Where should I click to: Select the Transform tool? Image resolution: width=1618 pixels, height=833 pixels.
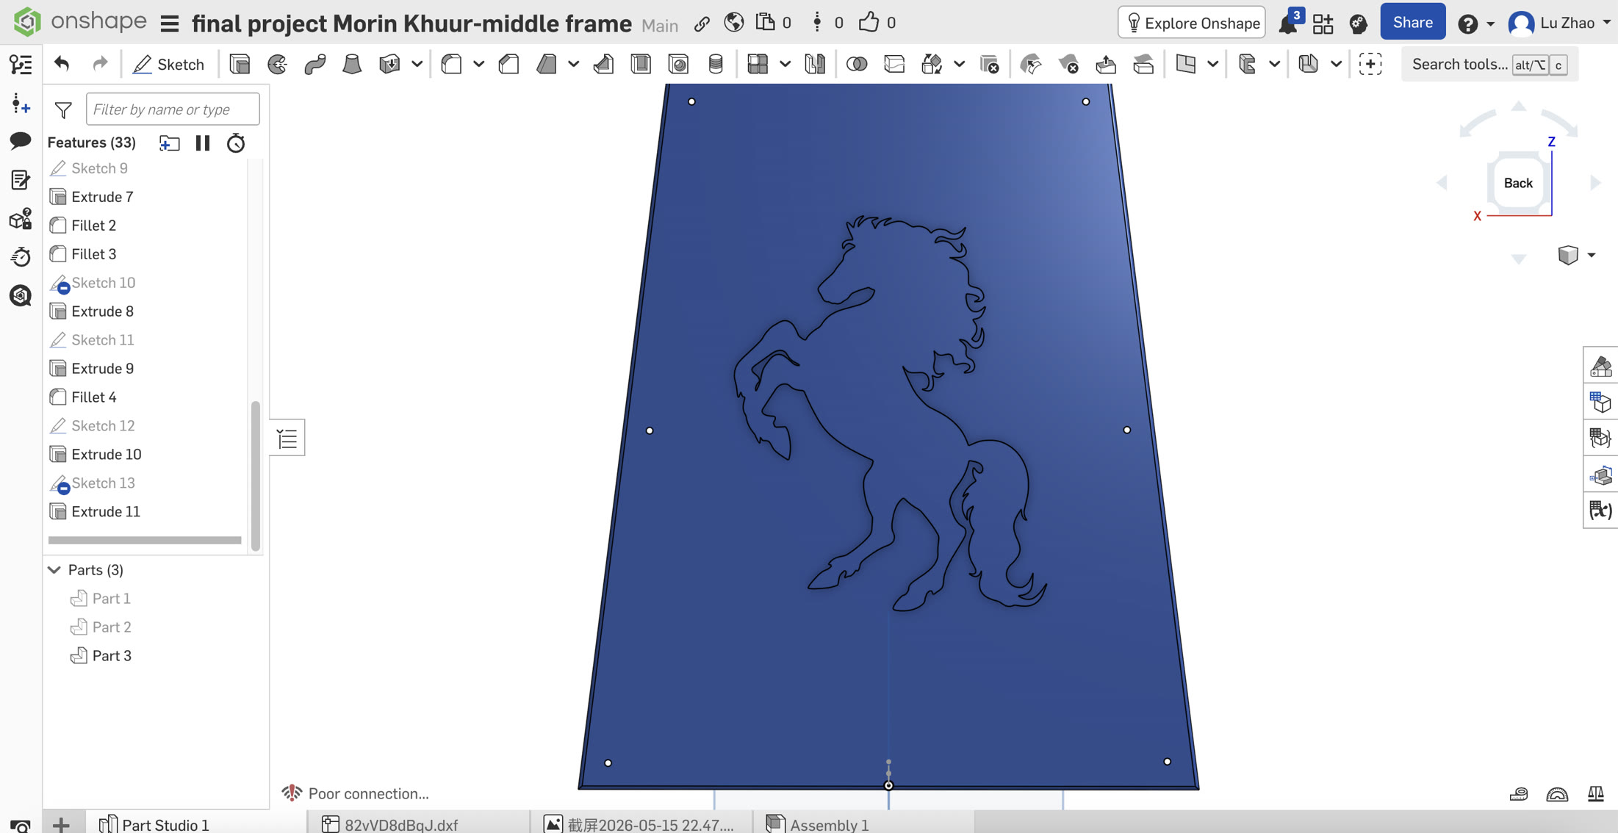(x=932, y=64)
